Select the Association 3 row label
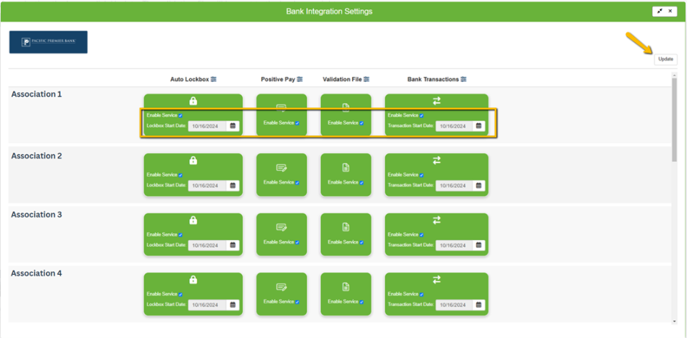This screenshot has width=687, height=338. tap(36, 215)
